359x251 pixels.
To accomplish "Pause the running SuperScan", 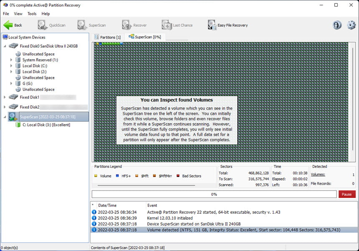I will pos(347,194).
